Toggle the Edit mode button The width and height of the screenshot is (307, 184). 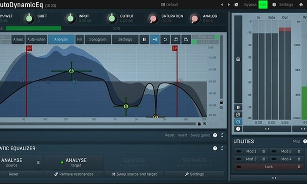click(263, 5)
